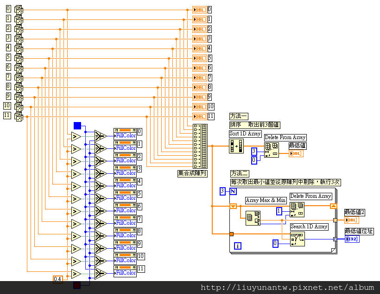Click the 最低值位址 output tunnel on the For Loop's right edge
The image size is (380, 294).
click(x=335, y=239)
